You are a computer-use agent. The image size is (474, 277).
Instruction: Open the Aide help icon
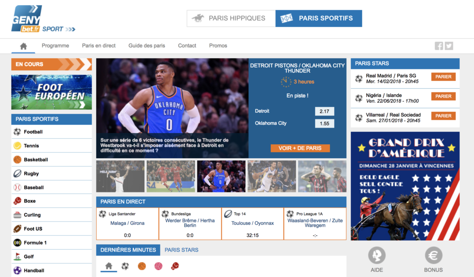click(377, 256)
